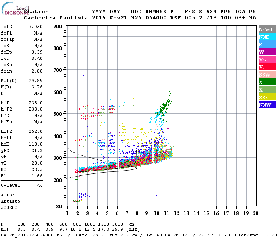Click the W purple legend swatch

267,52
